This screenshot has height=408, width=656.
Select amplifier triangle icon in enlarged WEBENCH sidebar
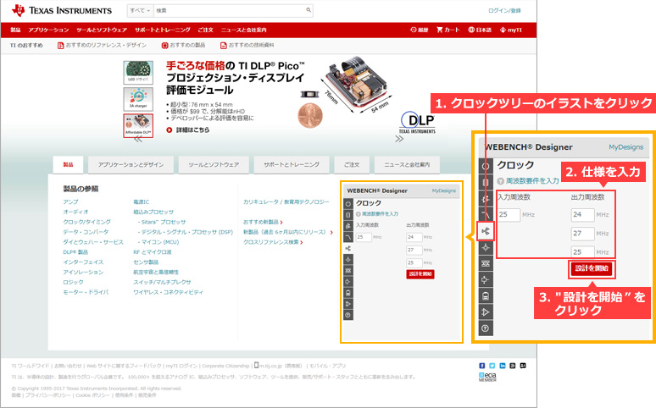[486, 312]
